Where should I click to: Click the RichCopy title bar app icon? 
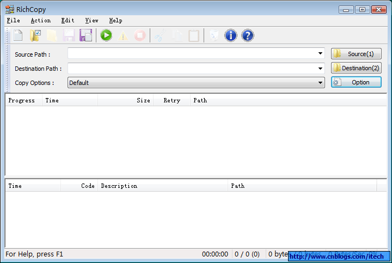coord(9,9)
